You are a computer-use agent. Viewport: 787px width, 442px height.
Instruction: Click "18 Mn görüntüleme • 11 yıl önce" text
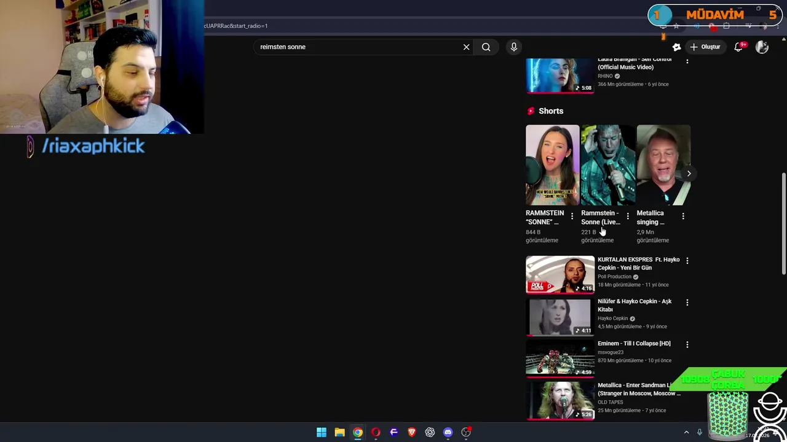coord(633,285)
